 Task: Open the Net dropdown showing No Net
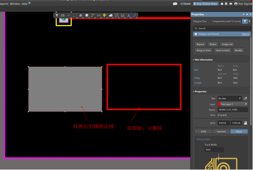229,99
